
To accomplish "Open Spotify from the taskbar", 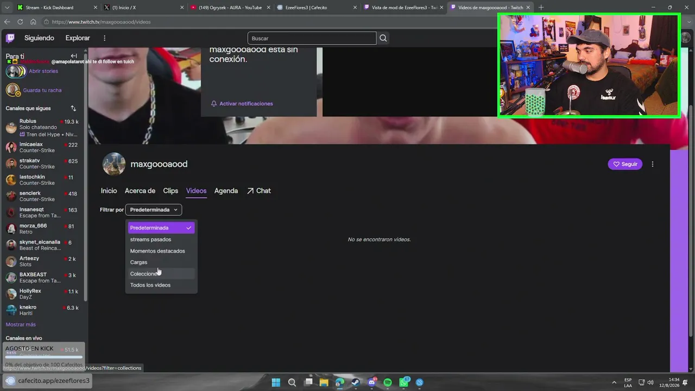I will coord(388,382).
